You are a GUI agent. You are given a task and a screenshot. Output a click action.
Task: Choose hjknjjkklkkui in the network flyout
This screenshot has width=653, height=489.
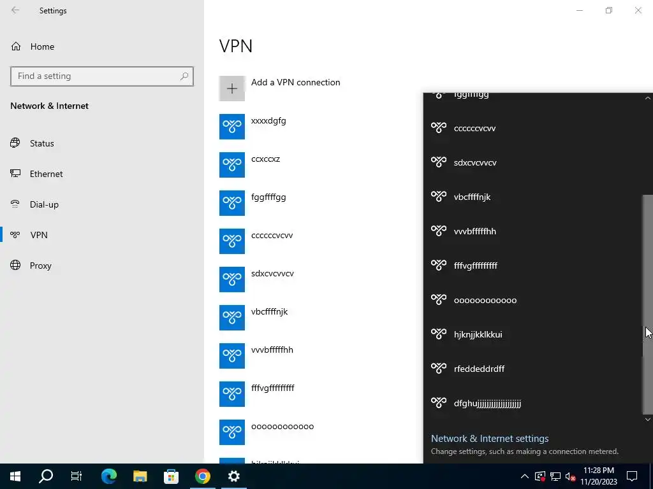coord(533,334)
